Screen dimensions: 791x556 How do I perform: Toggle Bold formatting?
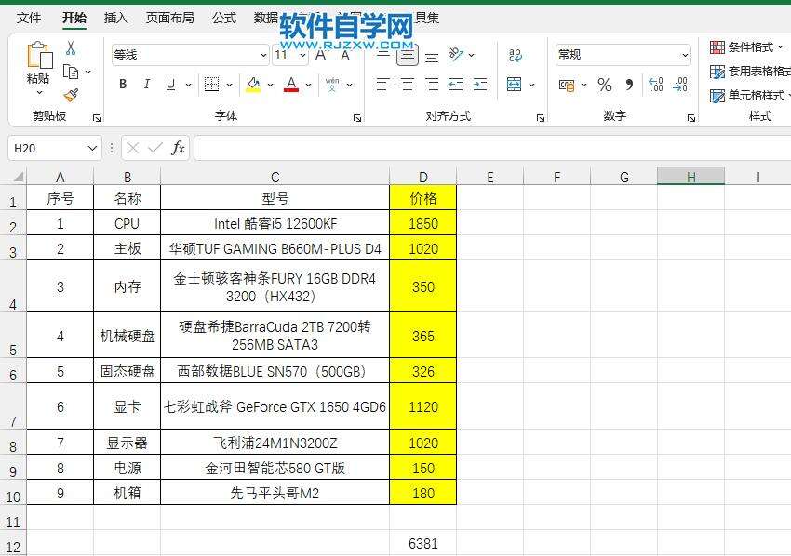click(122, 84)
